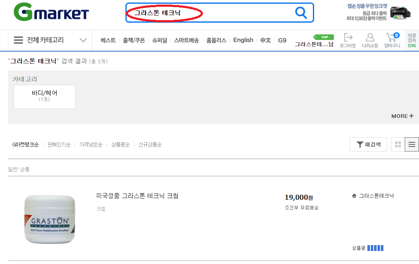Open the hamburger menu icon for 전체 카테고리
The image size is (419, 264).
point(18,40)
